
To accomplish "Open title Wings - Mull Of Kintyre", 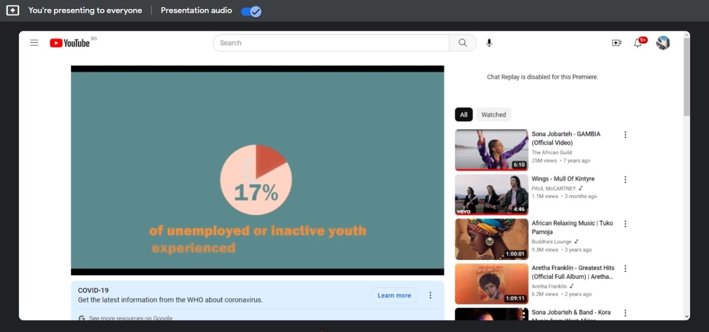I will click(x=563, y=179).
